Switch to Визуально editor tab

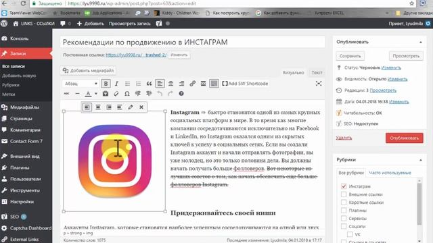point(293,72)
